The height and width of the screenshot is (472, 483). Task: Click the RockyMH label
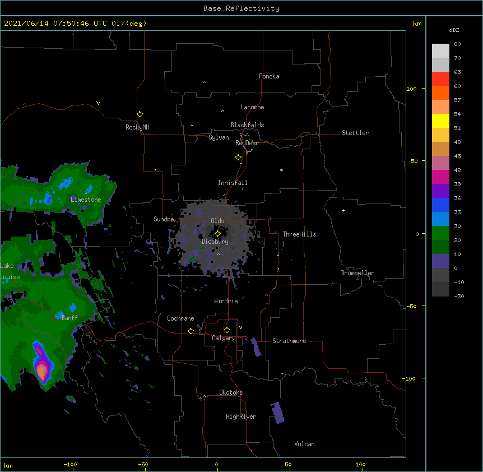pyautogui.click(x=137, y=127)
